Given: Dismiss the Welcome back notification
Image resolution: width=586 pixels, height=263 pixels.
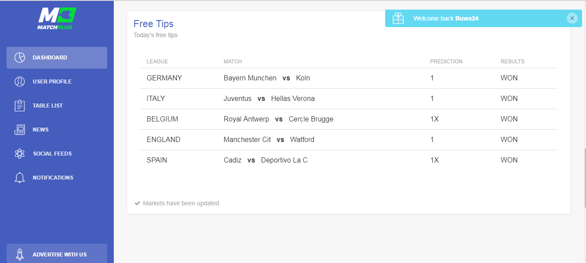Looking at the screenshot, I should 572,18.
